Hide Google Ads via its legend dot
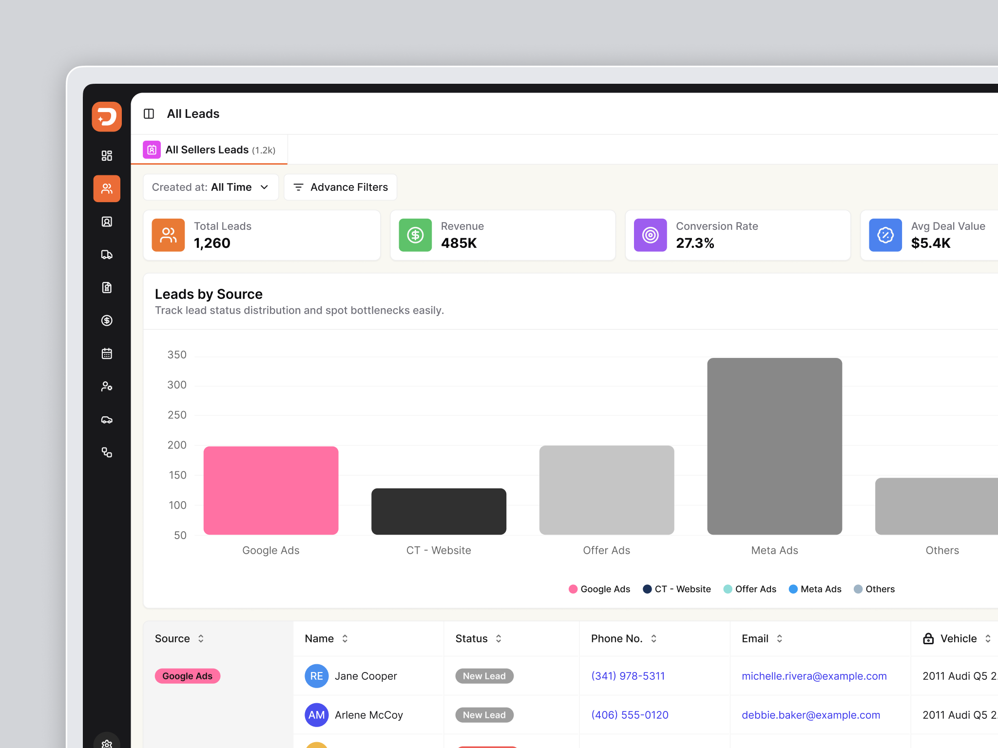 [573, 589]
